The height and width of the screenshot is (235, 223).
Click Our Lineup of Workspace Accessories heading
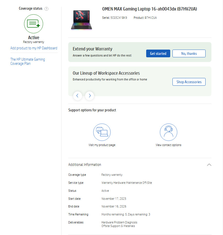click(x=106, y=73)
